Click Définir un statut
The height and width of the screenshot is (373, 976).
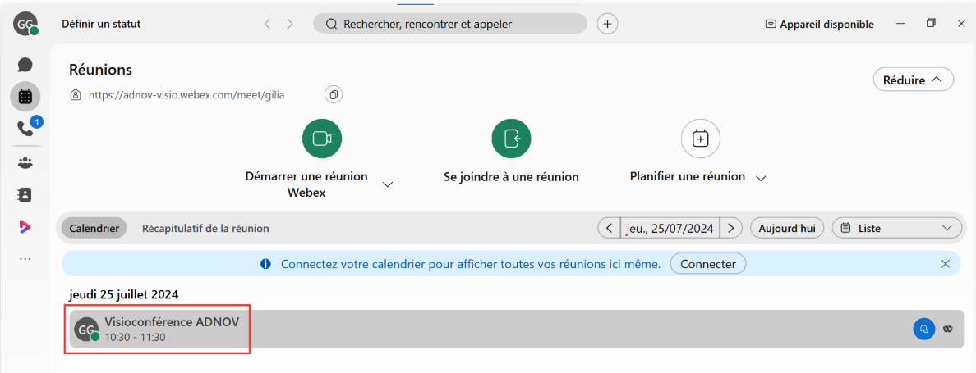(101, 25)
